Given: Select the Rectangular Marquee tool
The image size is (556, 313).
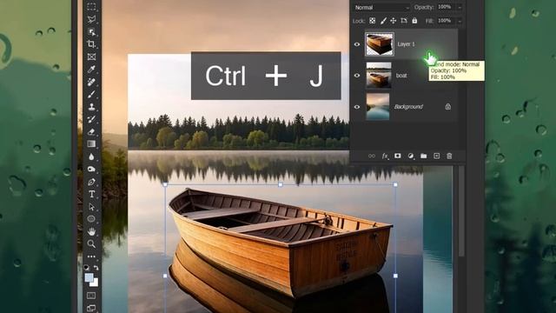Looking at the screenshot, I should tap(91, 6).
